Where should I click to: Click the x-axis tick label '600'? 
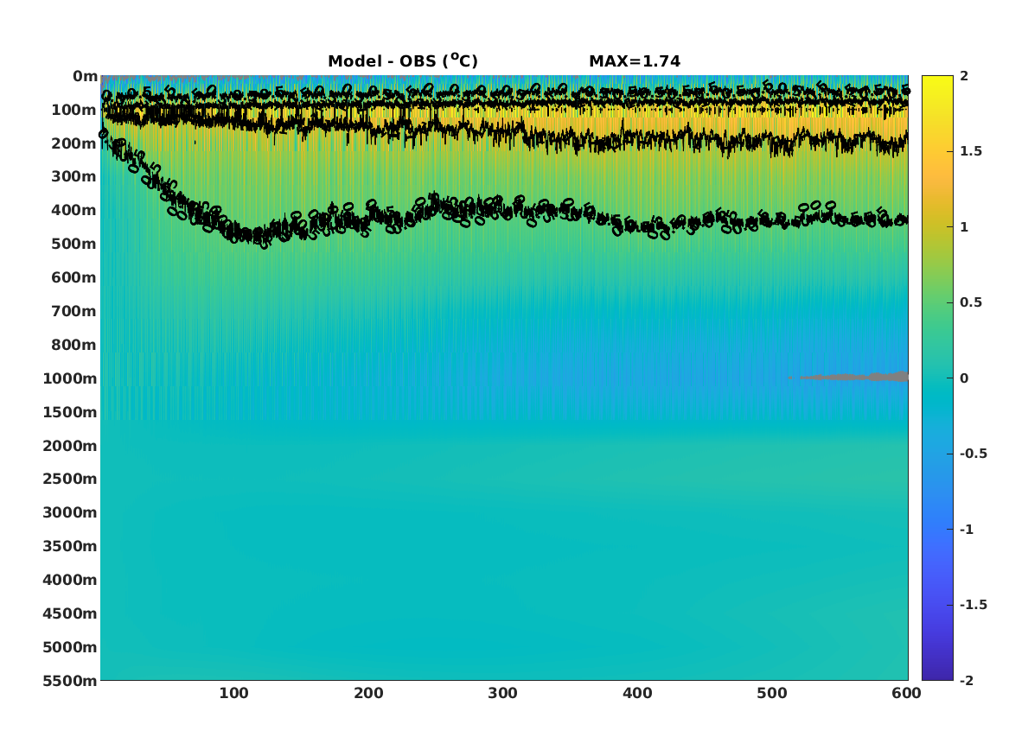pos(906,693)
